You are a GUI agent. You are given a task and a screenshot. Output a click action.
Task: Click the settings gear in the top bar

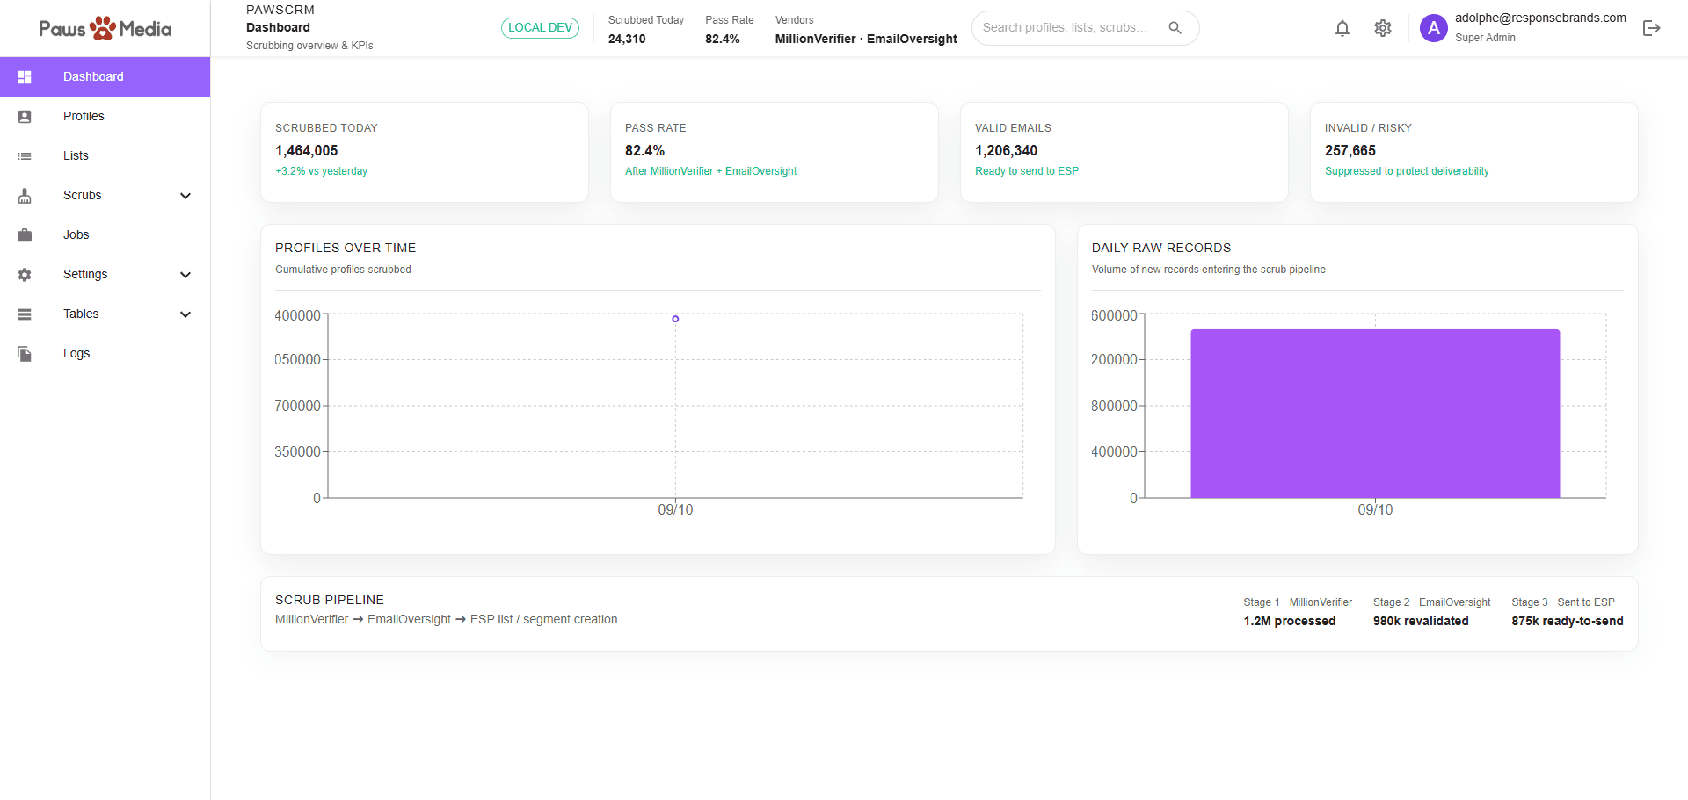pos(1382,27)
